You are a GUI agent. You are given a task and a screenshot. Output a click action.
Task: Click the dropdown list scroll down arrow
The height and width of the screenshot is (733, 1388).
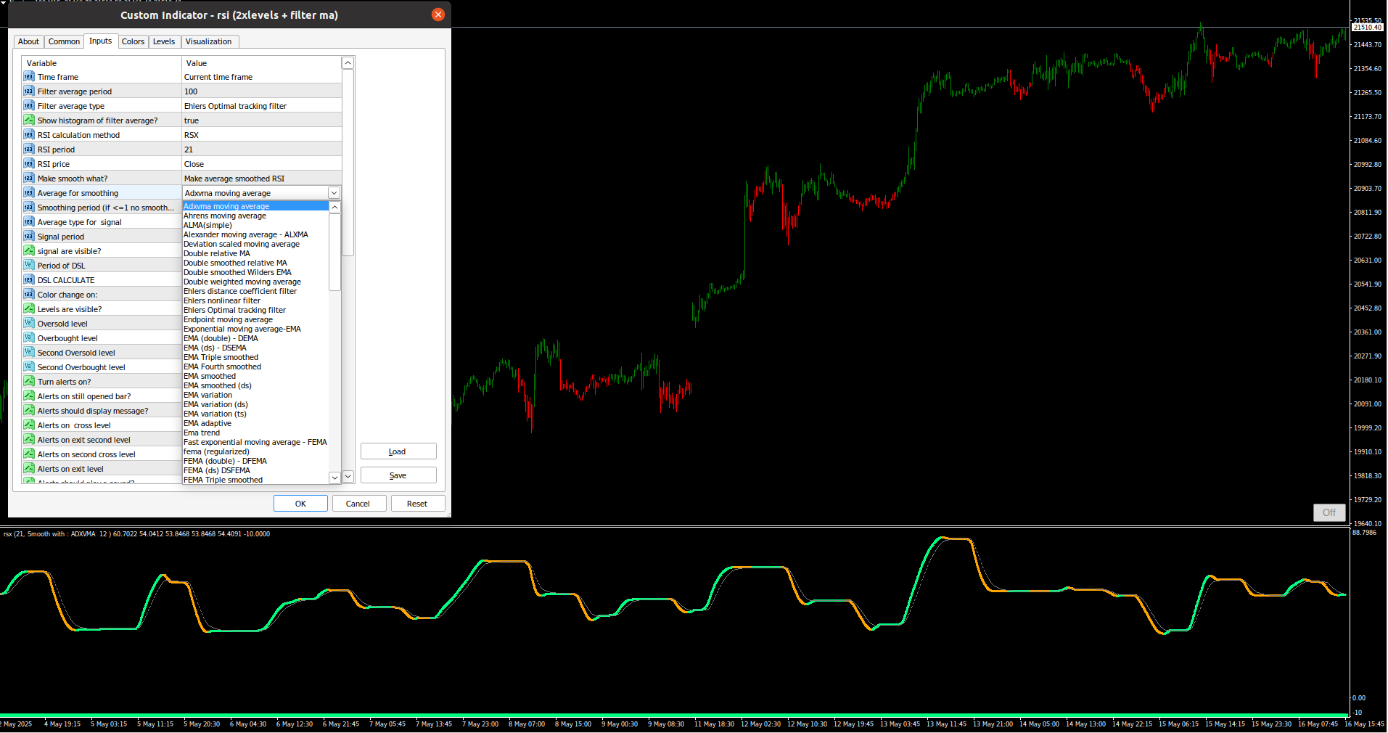pos(334,478)
